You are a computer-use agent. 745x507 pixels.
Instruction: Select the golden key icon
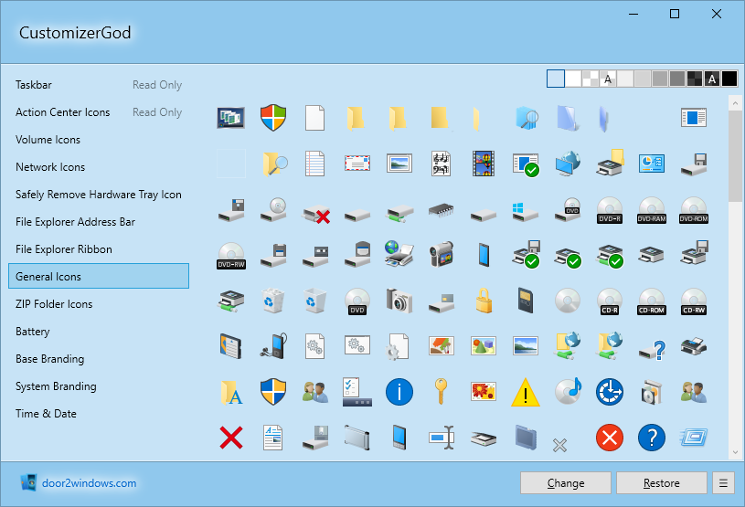[441, 391]
